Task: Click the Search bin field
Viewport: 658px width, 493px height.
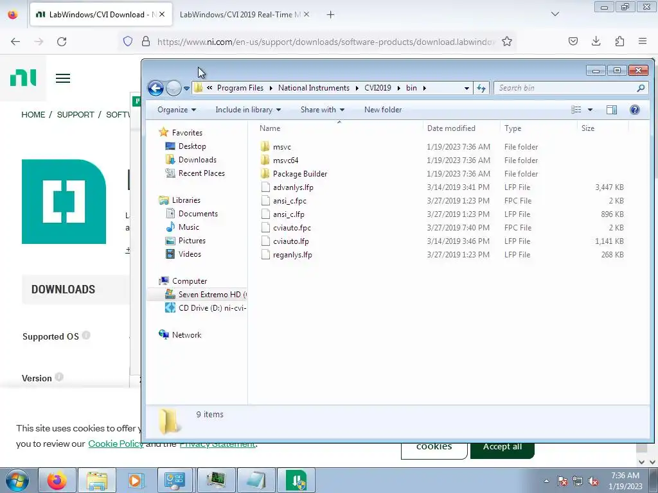Action: click(571, 88)
